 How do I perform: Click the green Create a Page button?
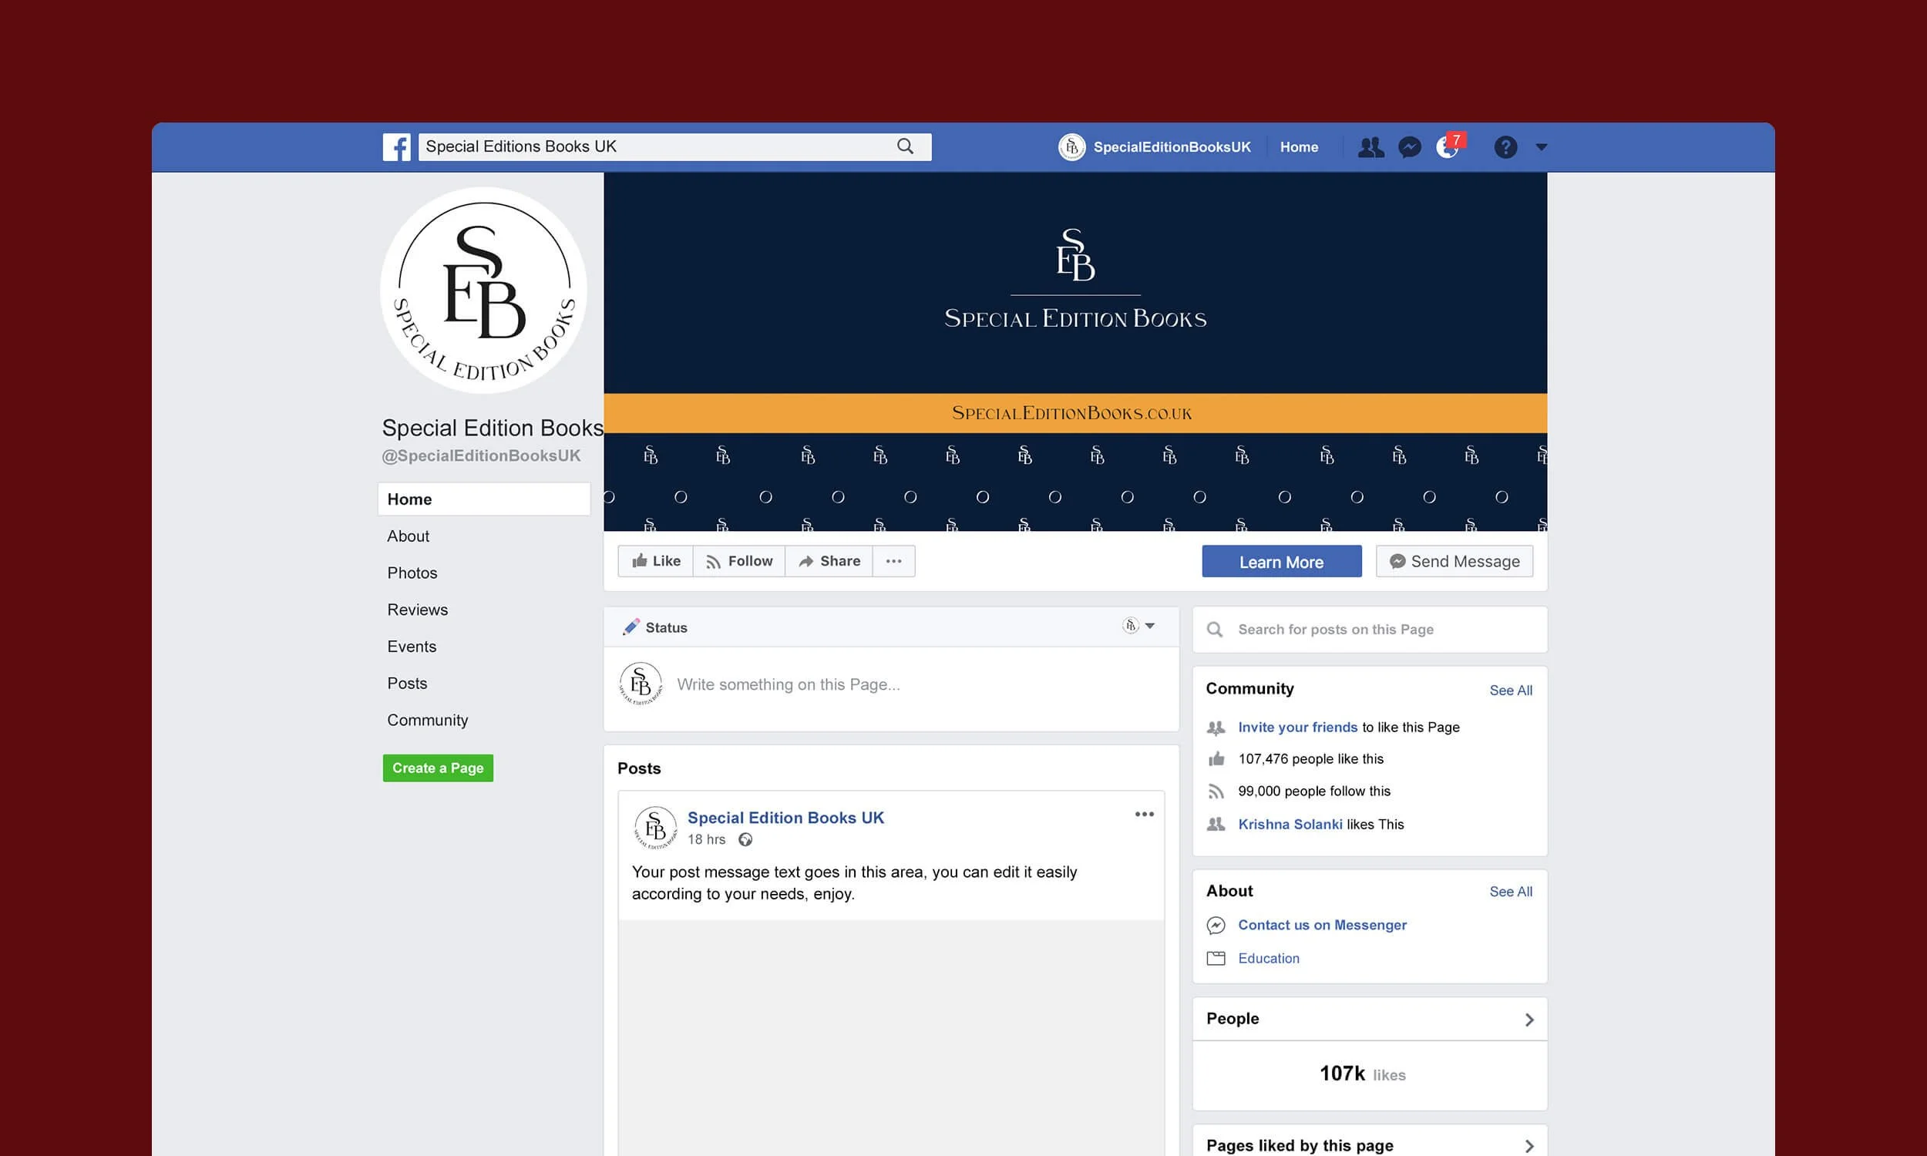pos(438,768)
